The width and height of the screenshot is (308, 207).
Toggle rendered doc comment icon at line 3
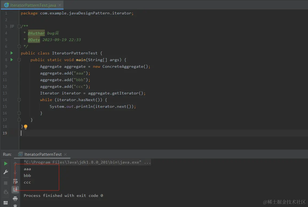tap(12, 26)
